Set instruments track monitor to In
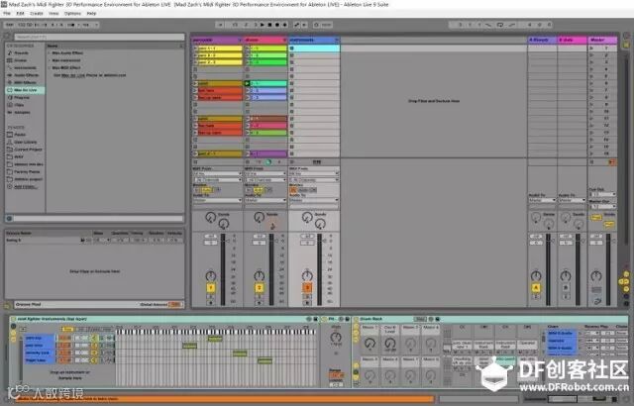Viewport: 634px width, 406px height. point(293,189)
